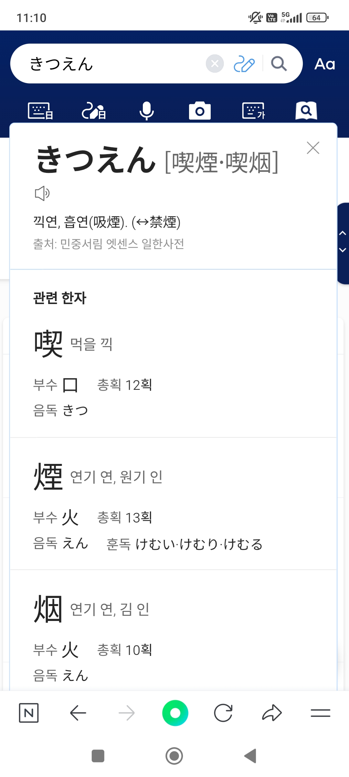Start voice search with microphone
Screen dimensions: 349x777
[146, 111]
